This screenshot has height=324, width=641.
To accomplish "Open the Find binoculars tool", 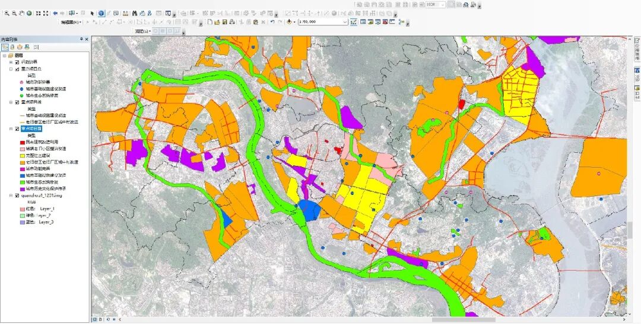I will pyautogui.click(x=135, y=12).
